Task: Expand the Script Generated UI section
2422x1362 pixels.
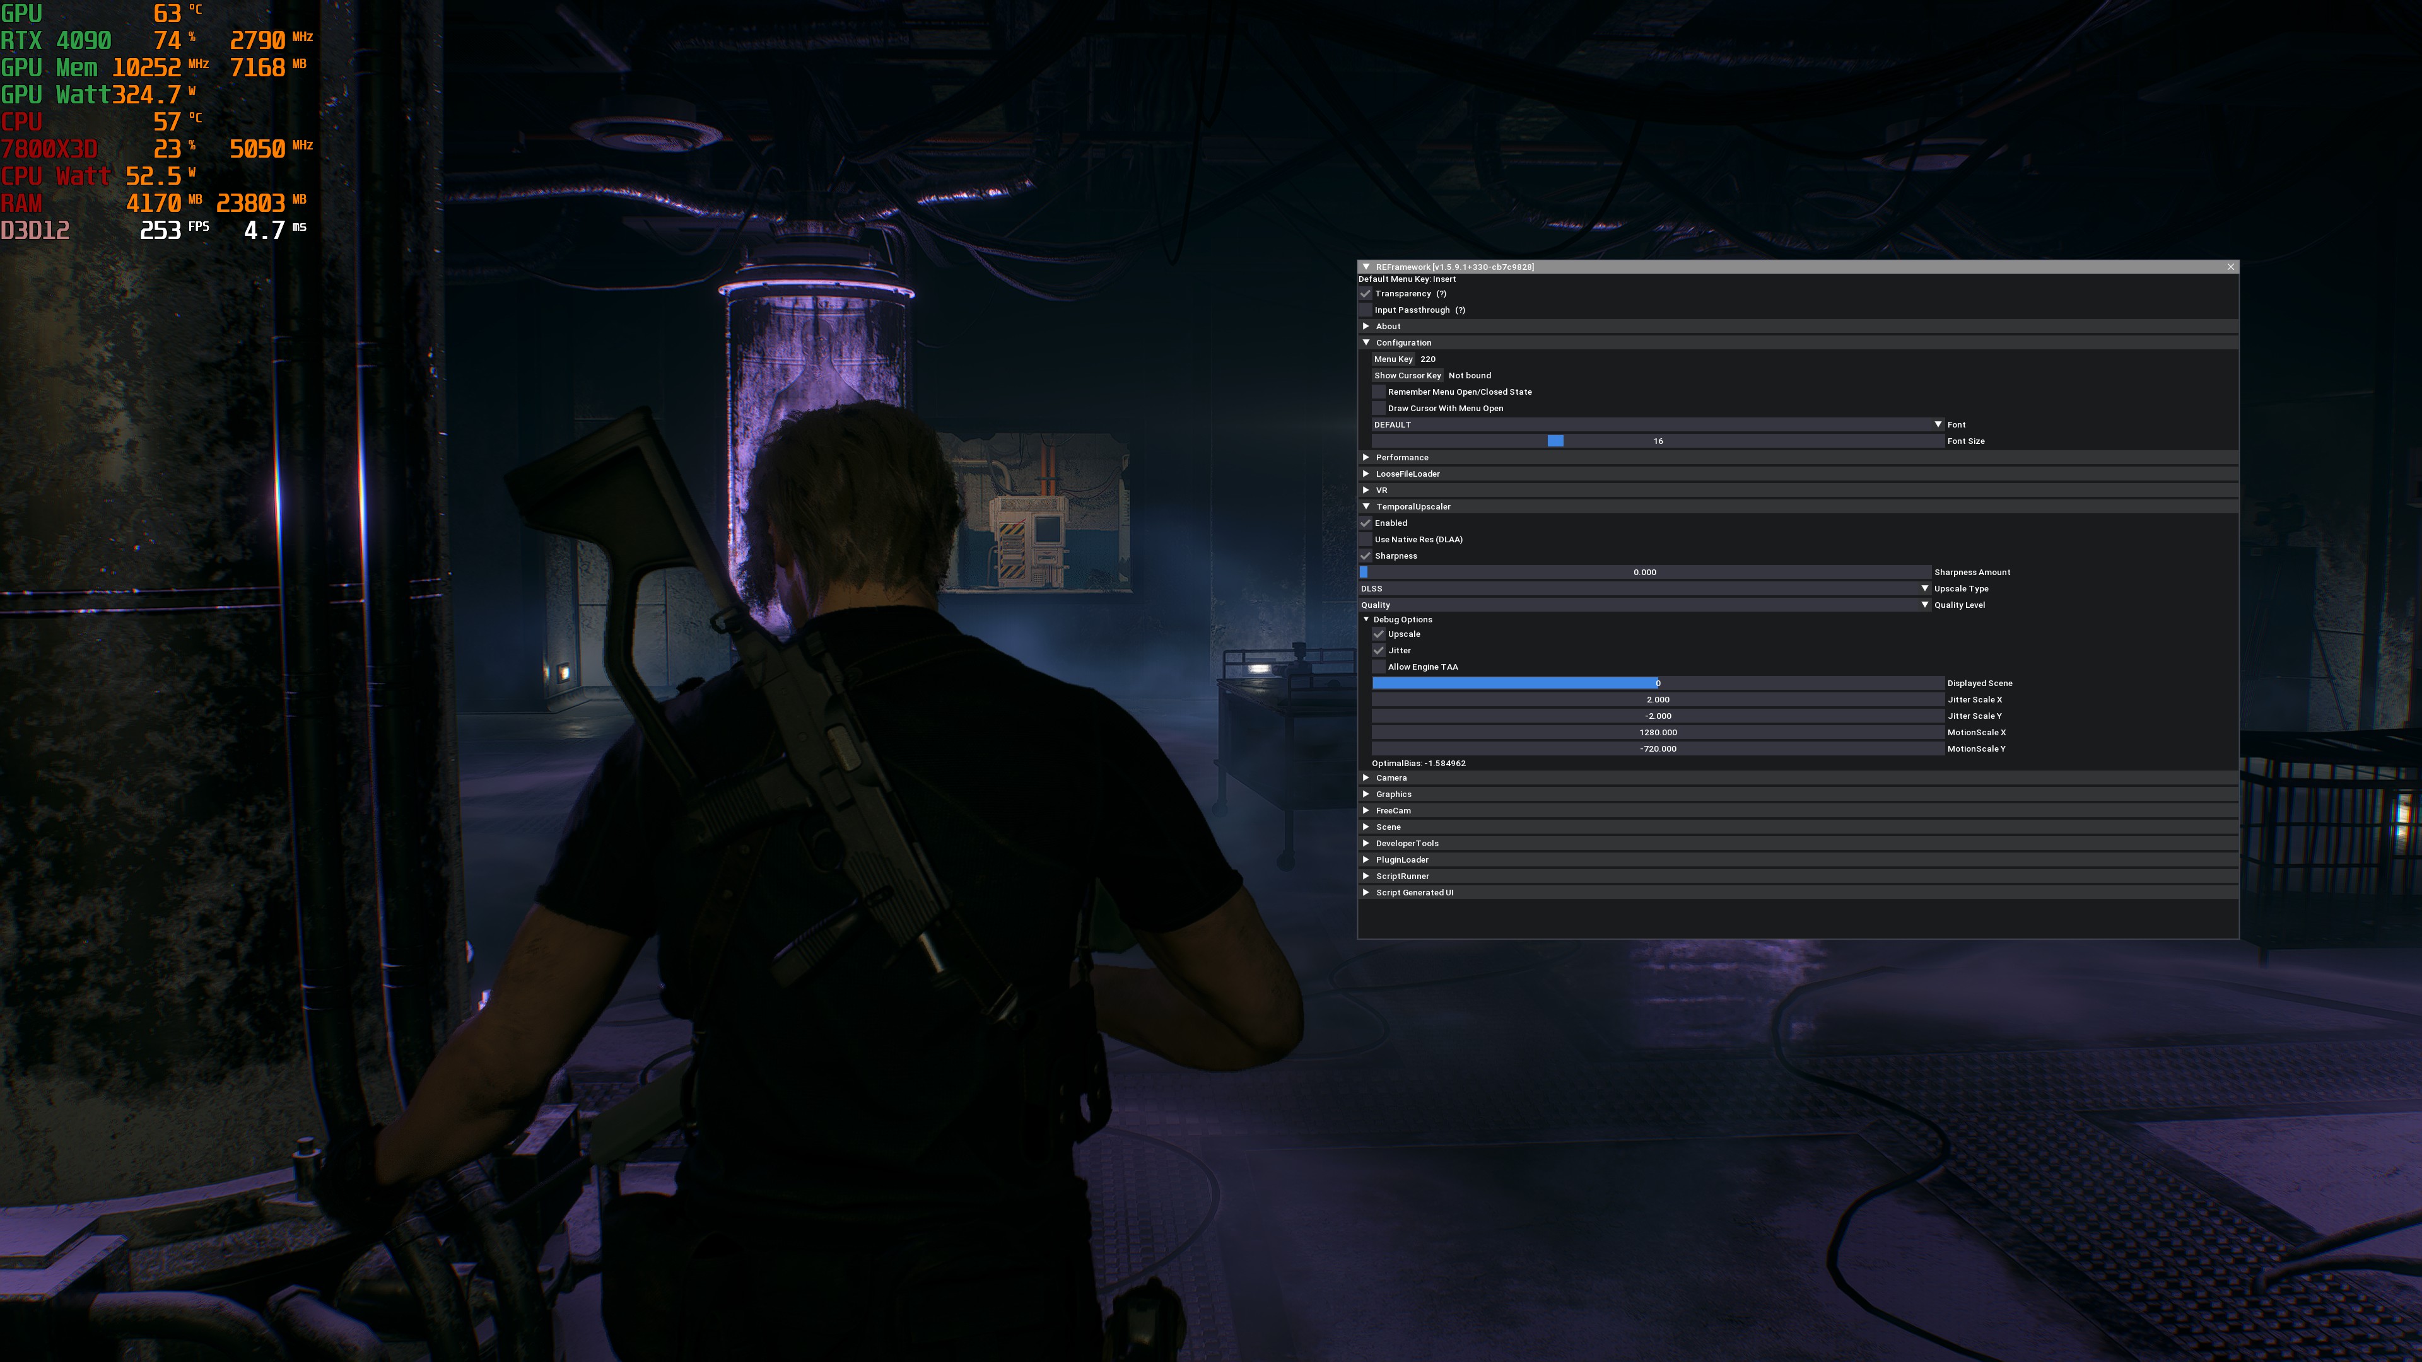Action: (1798, 893)
